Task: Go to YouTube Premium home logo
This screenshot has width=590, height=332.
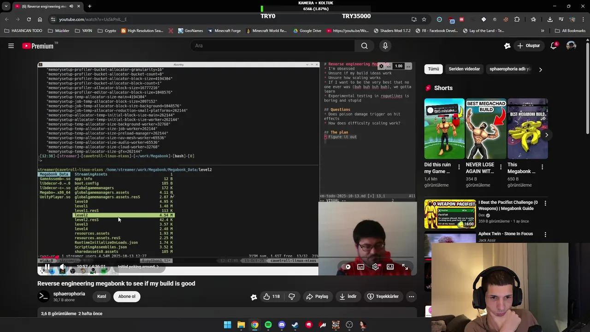Action: (x=38, y=46)
